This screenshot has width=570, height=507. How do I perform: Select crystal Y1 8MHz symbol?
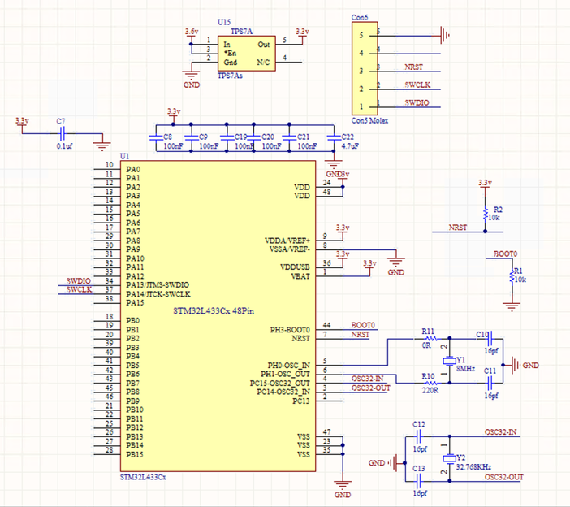coord(449,361)
